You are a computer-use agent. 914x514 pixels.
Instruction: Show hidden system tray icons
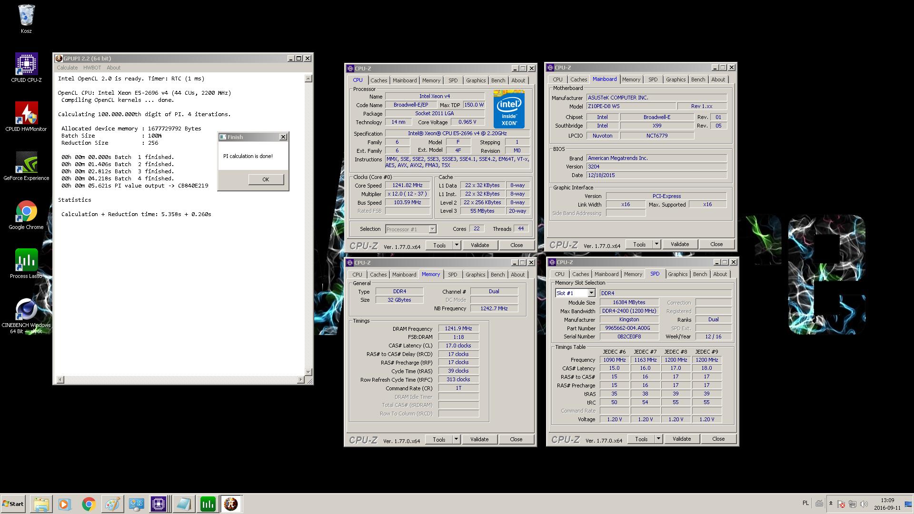[x=831, y=504]
